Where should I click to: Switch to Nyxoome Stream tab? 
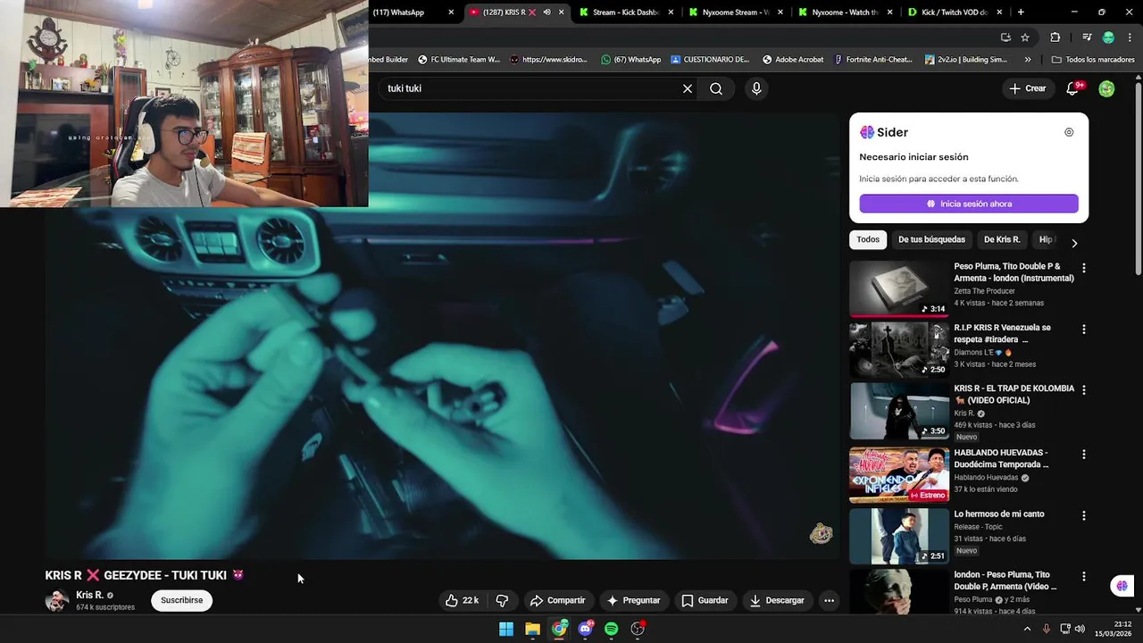pyautogui.click(x=735, y=13)
